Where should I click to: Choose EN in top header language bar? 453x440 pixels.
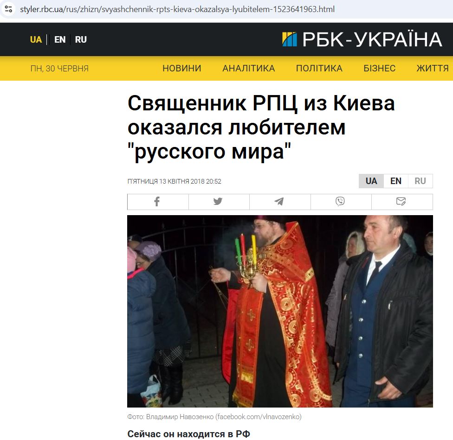click(x=60, y=39)
